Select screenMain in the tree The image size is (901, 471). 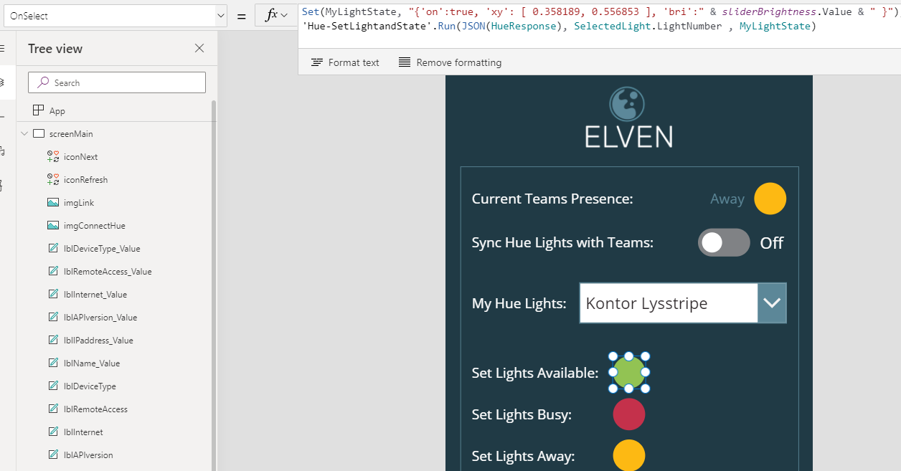coord(71,134)
